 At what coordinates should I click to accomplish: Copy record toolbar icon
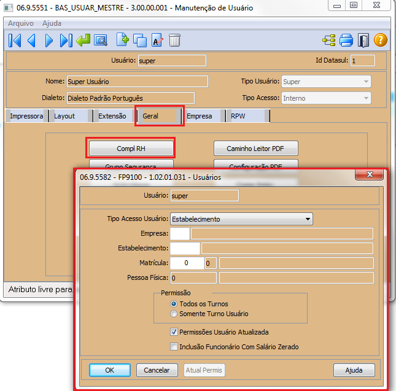click(x=139, y=41)
